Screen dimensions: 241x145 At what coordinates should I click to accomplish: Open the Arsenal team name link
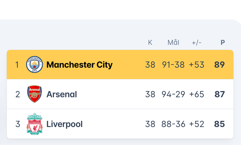tap(62, 94)
